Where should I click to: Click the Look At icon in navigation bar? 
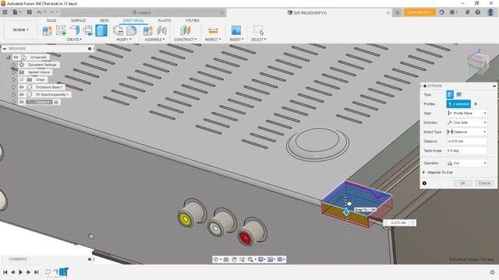pos(226,259)
